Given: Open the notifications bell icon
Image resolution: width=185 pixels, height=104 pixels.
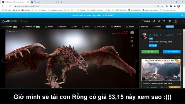Looking at the screenshot, I should pyautogui.click(x=154, y=21).
